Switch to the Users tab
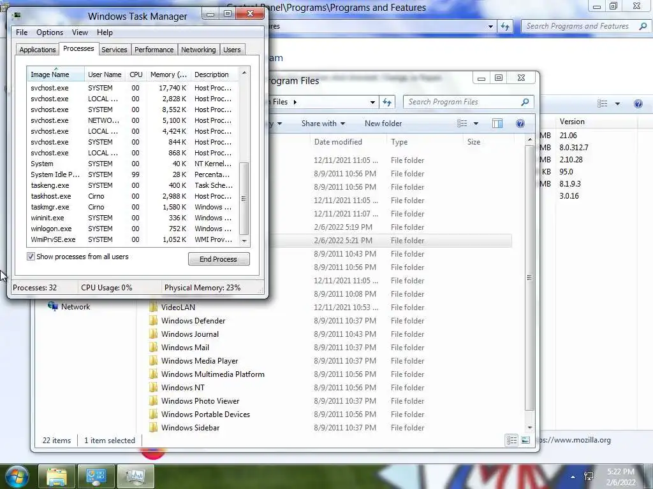The image size is (653, 489). tap(232, 50)
